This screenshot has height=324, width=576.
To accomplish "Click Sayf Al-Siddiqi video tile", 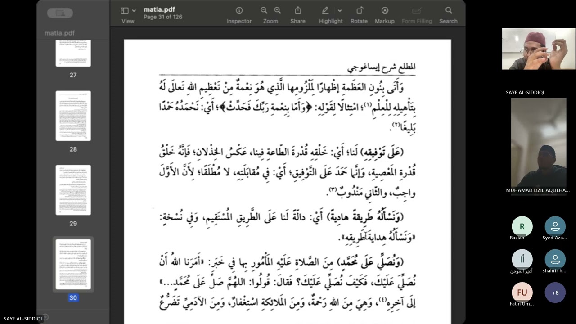I will 539,49.
